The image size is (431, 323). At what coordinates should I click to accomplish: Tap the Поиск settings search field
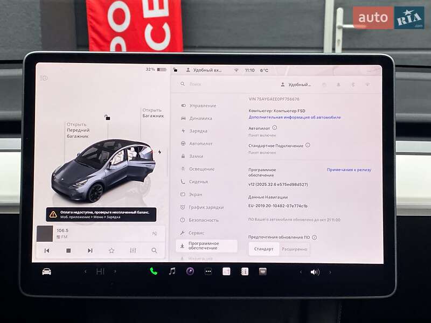pyautogui.click(x=215, y=85)
